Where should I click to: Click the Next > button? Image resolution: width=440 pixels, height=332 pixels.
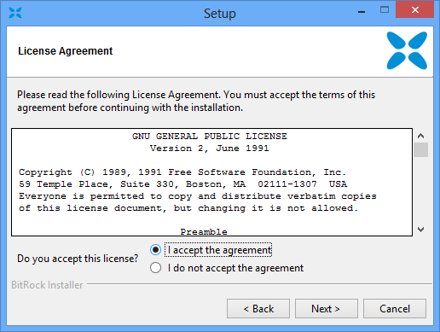327,308
